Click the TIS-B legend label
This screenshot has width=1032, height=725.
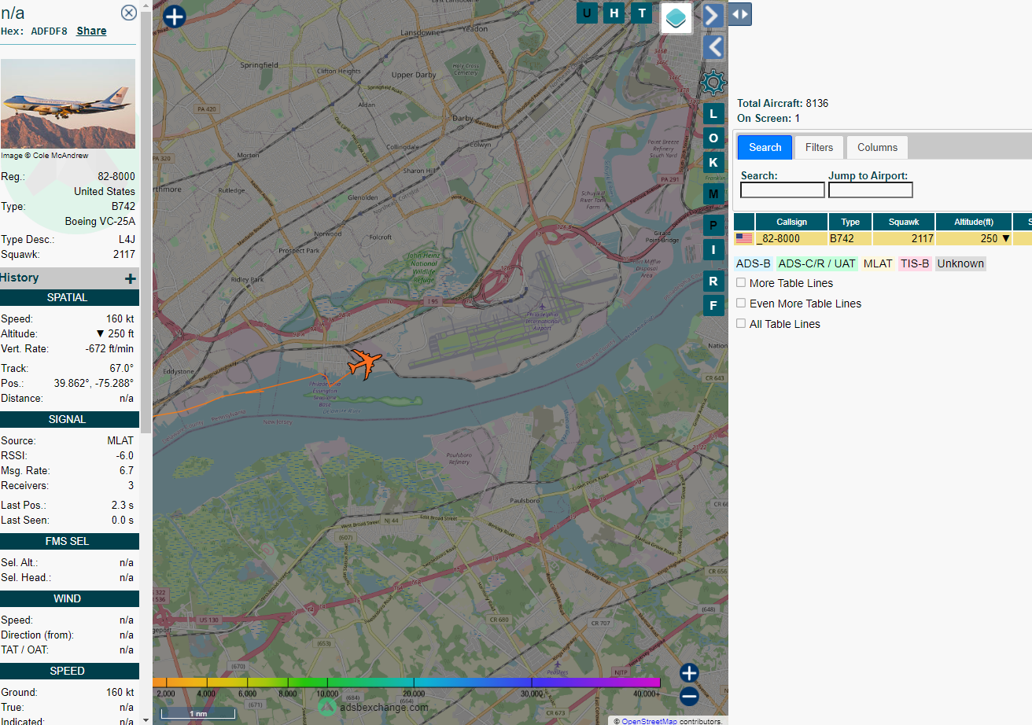point(915,263)
